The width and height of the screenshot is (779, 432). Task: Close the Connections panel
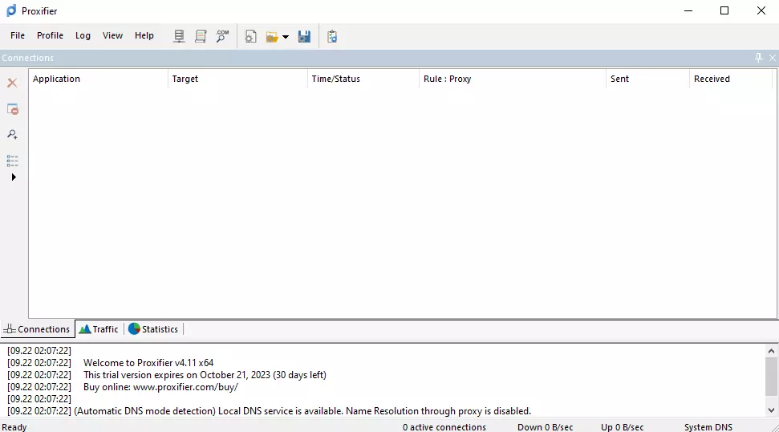click(772, 58)
